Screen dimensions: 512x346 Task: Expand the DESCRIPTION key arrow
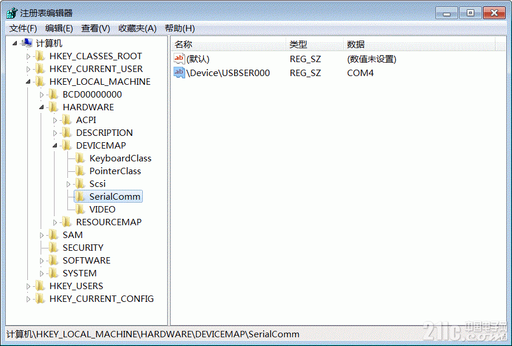55,133
